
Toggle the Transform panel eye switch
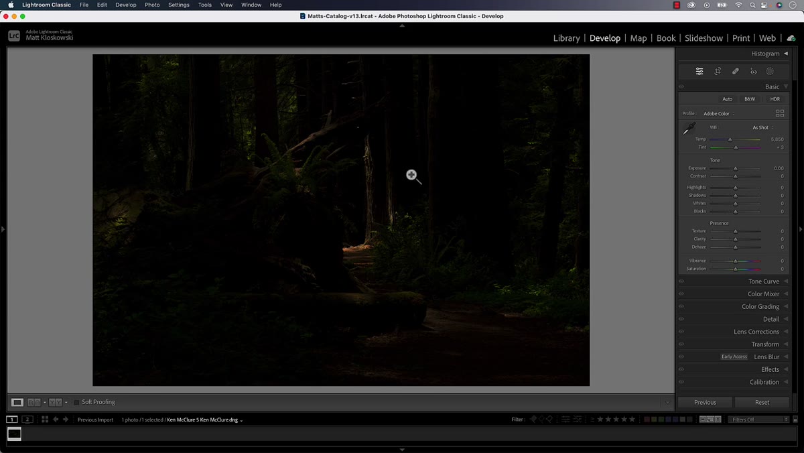coord(681,344)
